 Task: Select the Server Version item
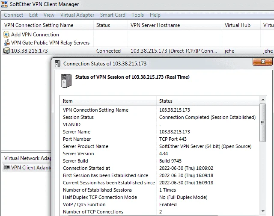tap(78, 154)
